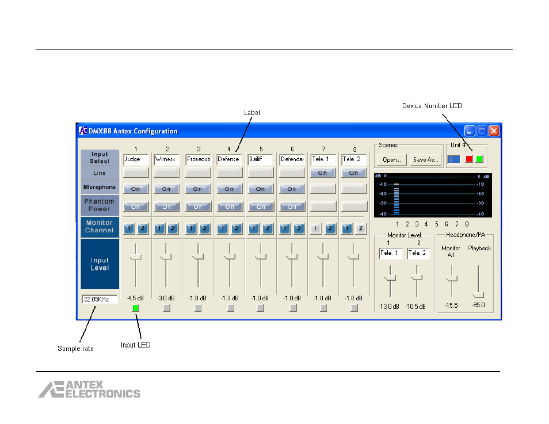Toggle monitor channel 2 for channel 6
This screenshot has height=424, width=549.
[299, 228]
